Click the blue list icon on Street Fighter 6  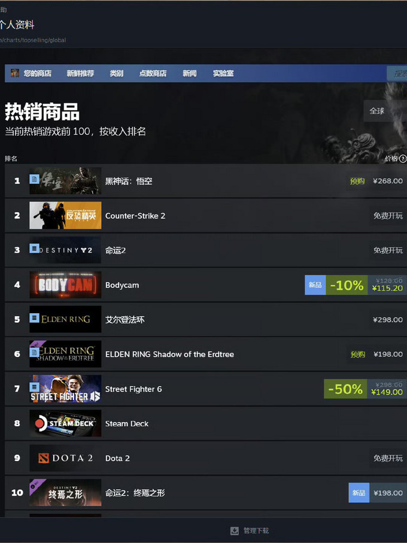pyautogui.click(x=34, y=387)
